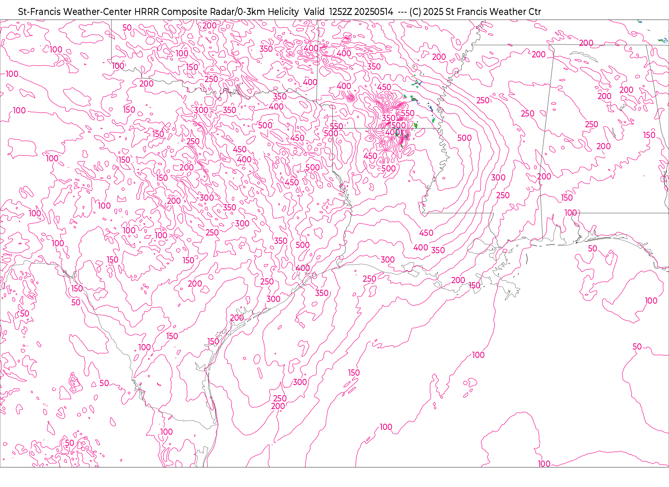Screen dimensions: 669x487
Task: Click the '20250514' date in header
Action: [x=374, y=12]
